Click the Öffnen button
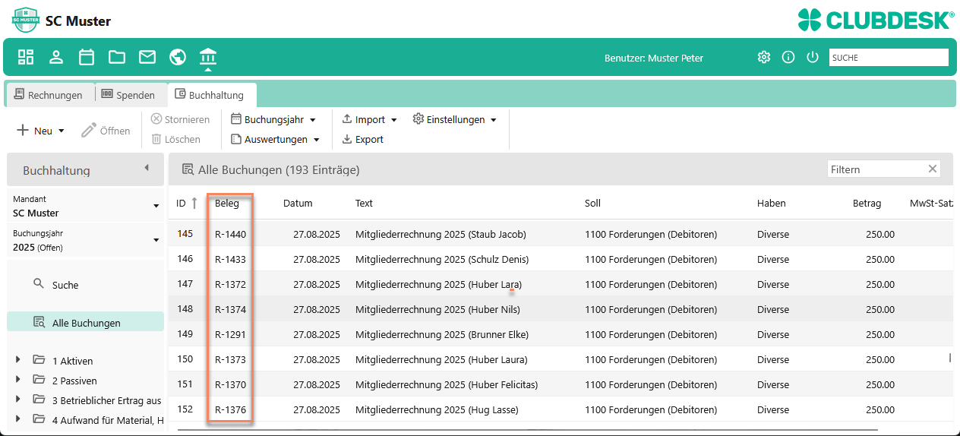Screen dimensions: 960x436 click(x=106, y=131)
